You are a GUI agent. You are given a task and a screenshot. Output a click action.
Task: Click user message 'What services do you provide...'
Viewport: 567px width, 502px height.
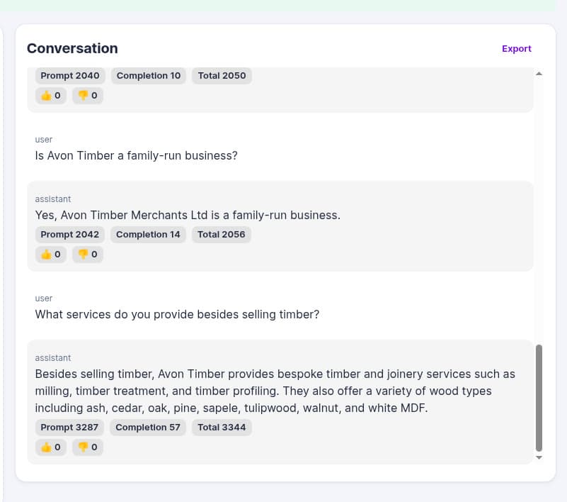(177, 314)
